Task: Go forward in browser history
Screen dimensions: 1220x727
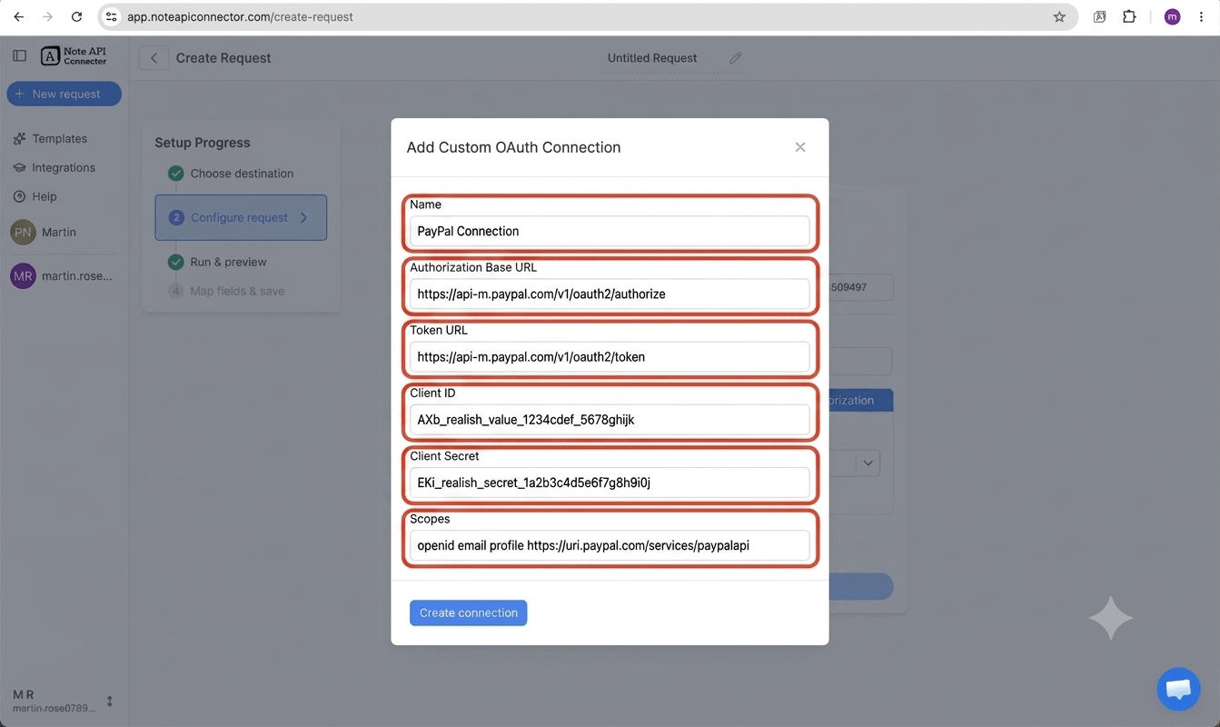Action: [x=47, y=16]
